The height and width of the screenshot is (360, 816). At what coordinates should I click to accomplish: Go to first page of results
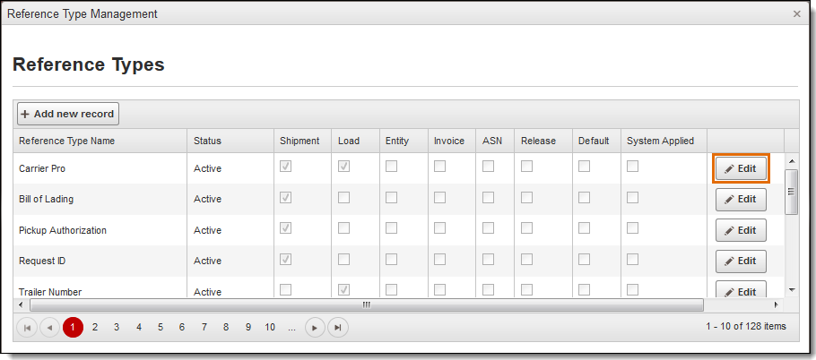coord(27,328)
